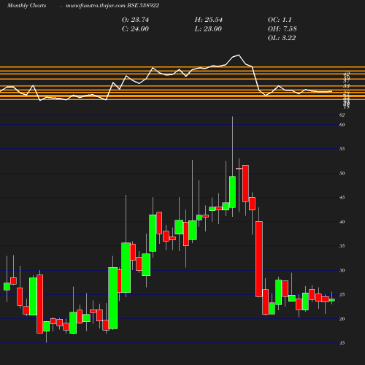Select the close value "C: 24.00"

(x=135, y=29)
